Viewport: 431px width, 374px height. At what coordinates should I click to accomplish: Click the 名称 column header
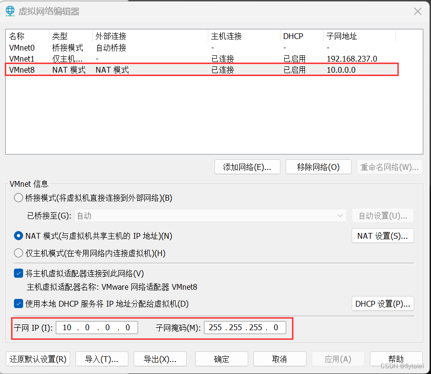pyautogui.click(x=27, y=36)
